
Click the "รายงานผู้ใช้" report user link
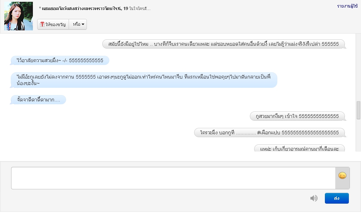coord(347,6)
